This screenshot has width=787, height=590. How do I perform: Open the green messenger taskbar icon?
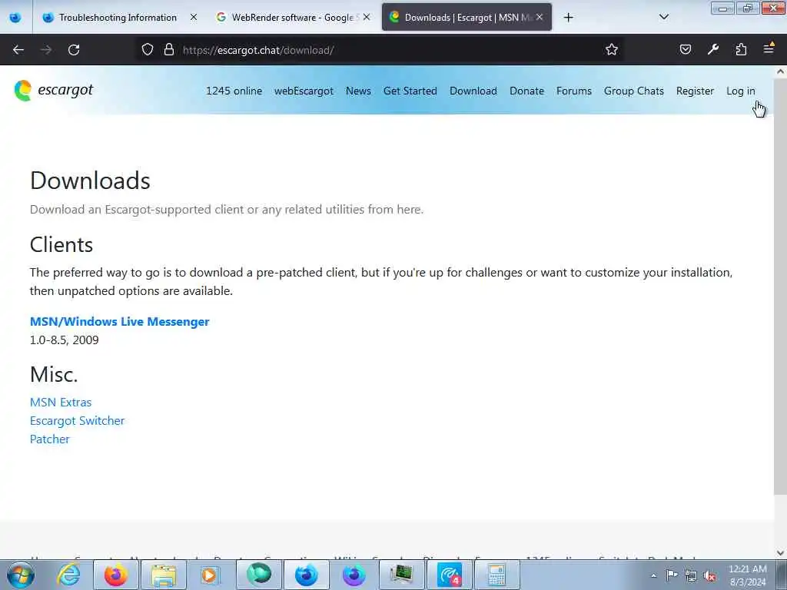coord(258,575)
